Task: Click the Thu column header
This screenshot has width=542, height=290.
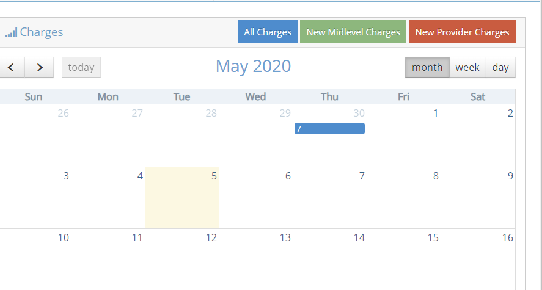Action: [x=329, y=96]
